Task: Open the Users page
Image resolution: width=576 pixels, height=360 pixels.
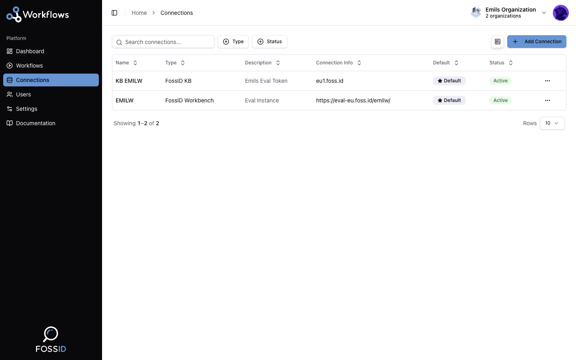Action: [51, 94]
